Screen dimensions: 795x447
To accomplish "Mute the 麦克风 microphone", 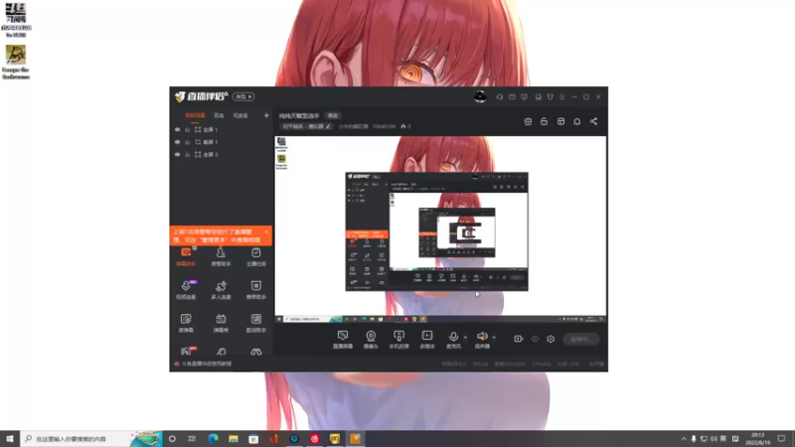I will click(x=453, y=340).
